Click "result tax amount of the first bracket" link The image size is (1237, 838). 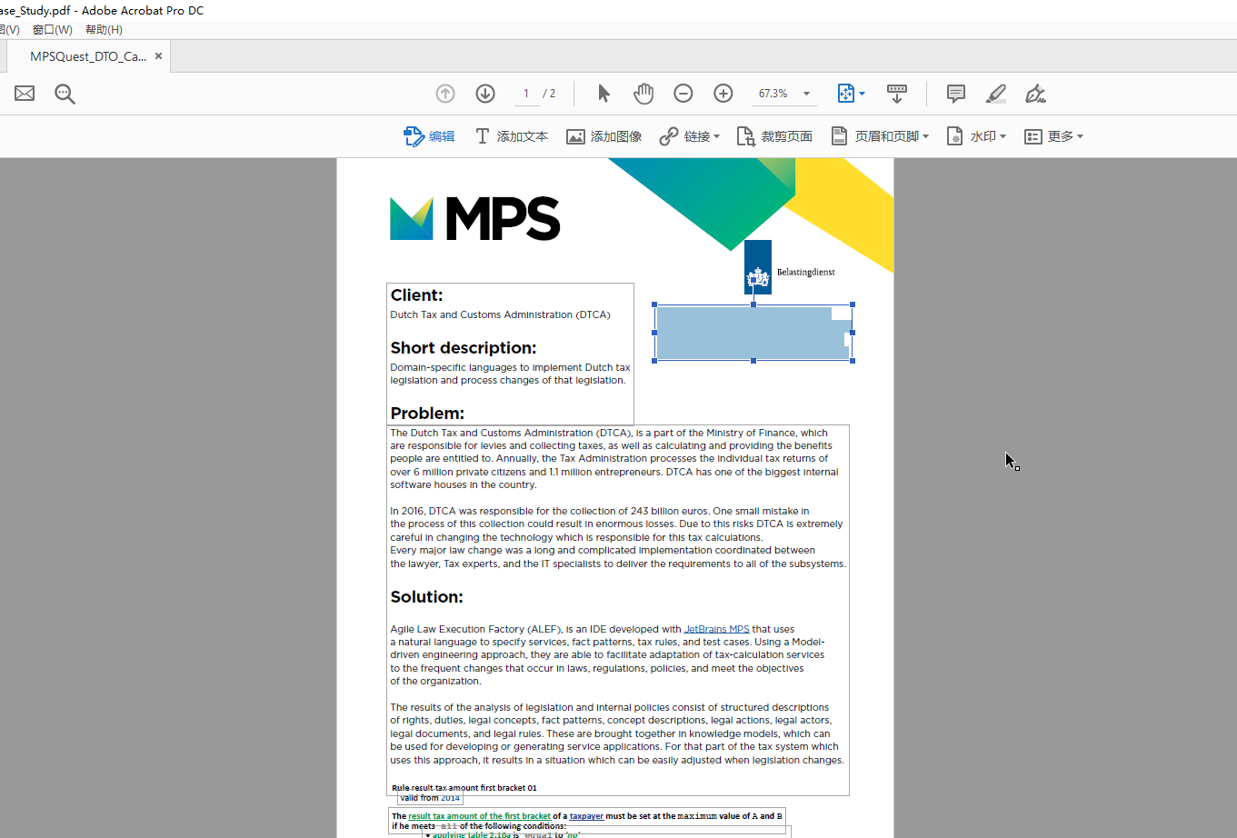pyautogui.click(x=480, y=816)
